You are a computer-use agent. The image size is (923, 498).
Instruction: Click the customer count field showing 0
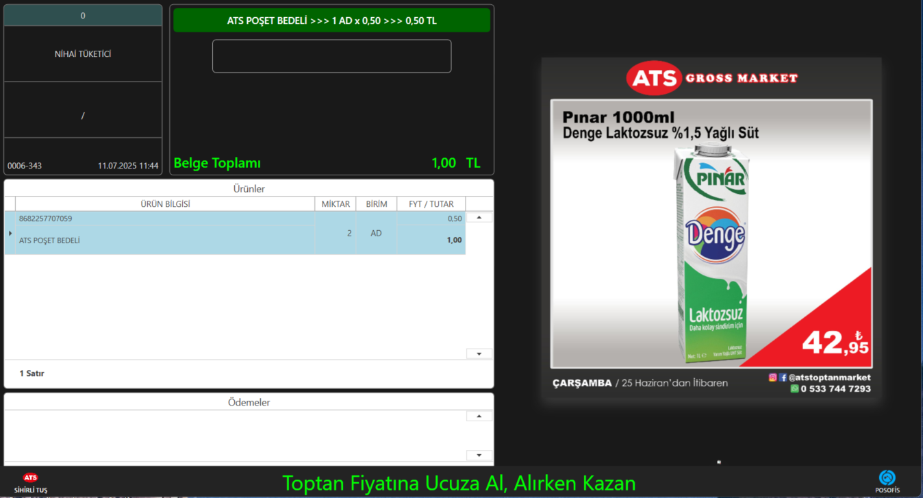point(83,15)
